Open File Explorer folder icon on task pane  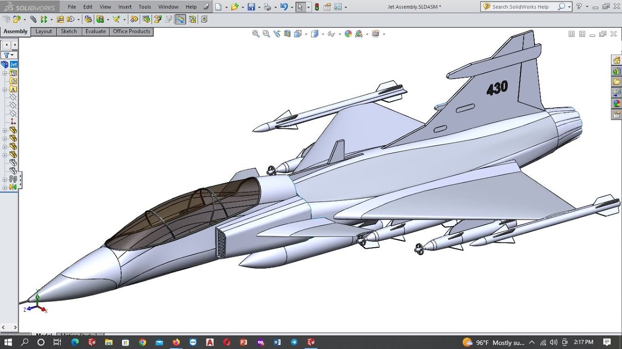(617, 81)
